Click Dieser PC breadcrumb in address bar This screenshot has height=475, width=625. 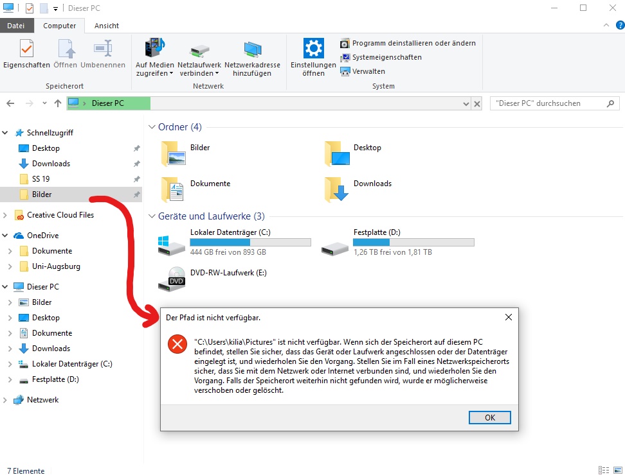tap(107, 103)
